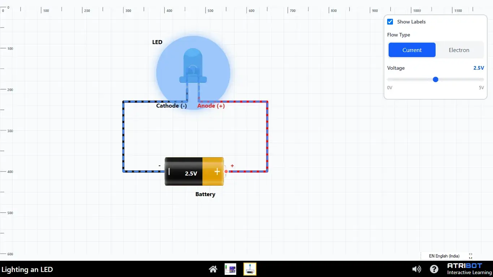Click the Voltage slider handle

(436, 79)
